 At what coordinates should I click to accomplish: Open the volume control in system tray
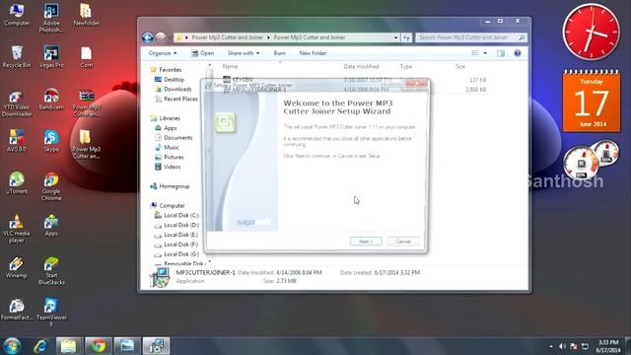(562, 346)
